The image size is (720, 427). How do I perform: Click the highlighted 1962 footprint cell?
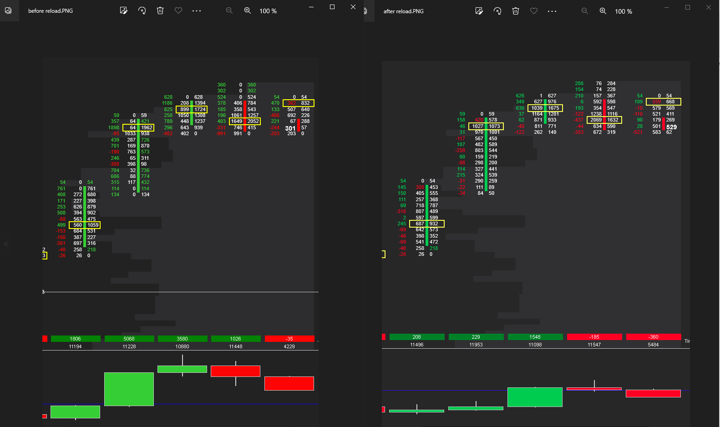(x=147, y=127)
